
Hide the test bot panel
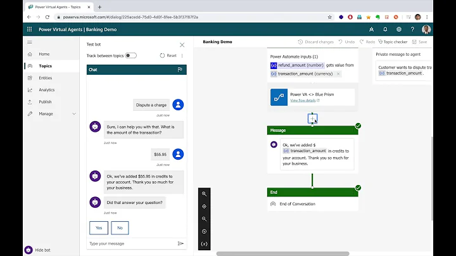coord(37,250)
